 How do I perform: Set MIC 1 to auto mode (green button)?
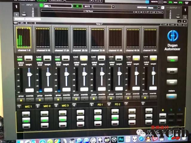tap(26, 120)
